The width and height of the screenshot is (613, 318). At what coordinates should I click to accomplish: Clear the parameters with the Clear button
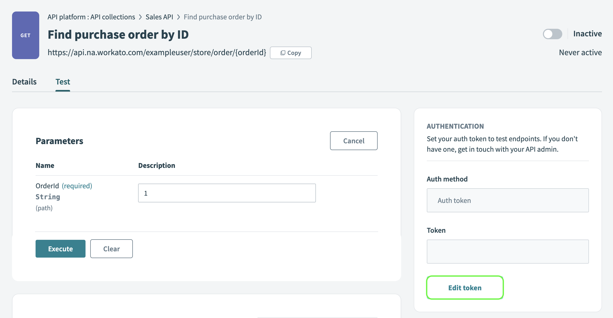pos(111,249)
